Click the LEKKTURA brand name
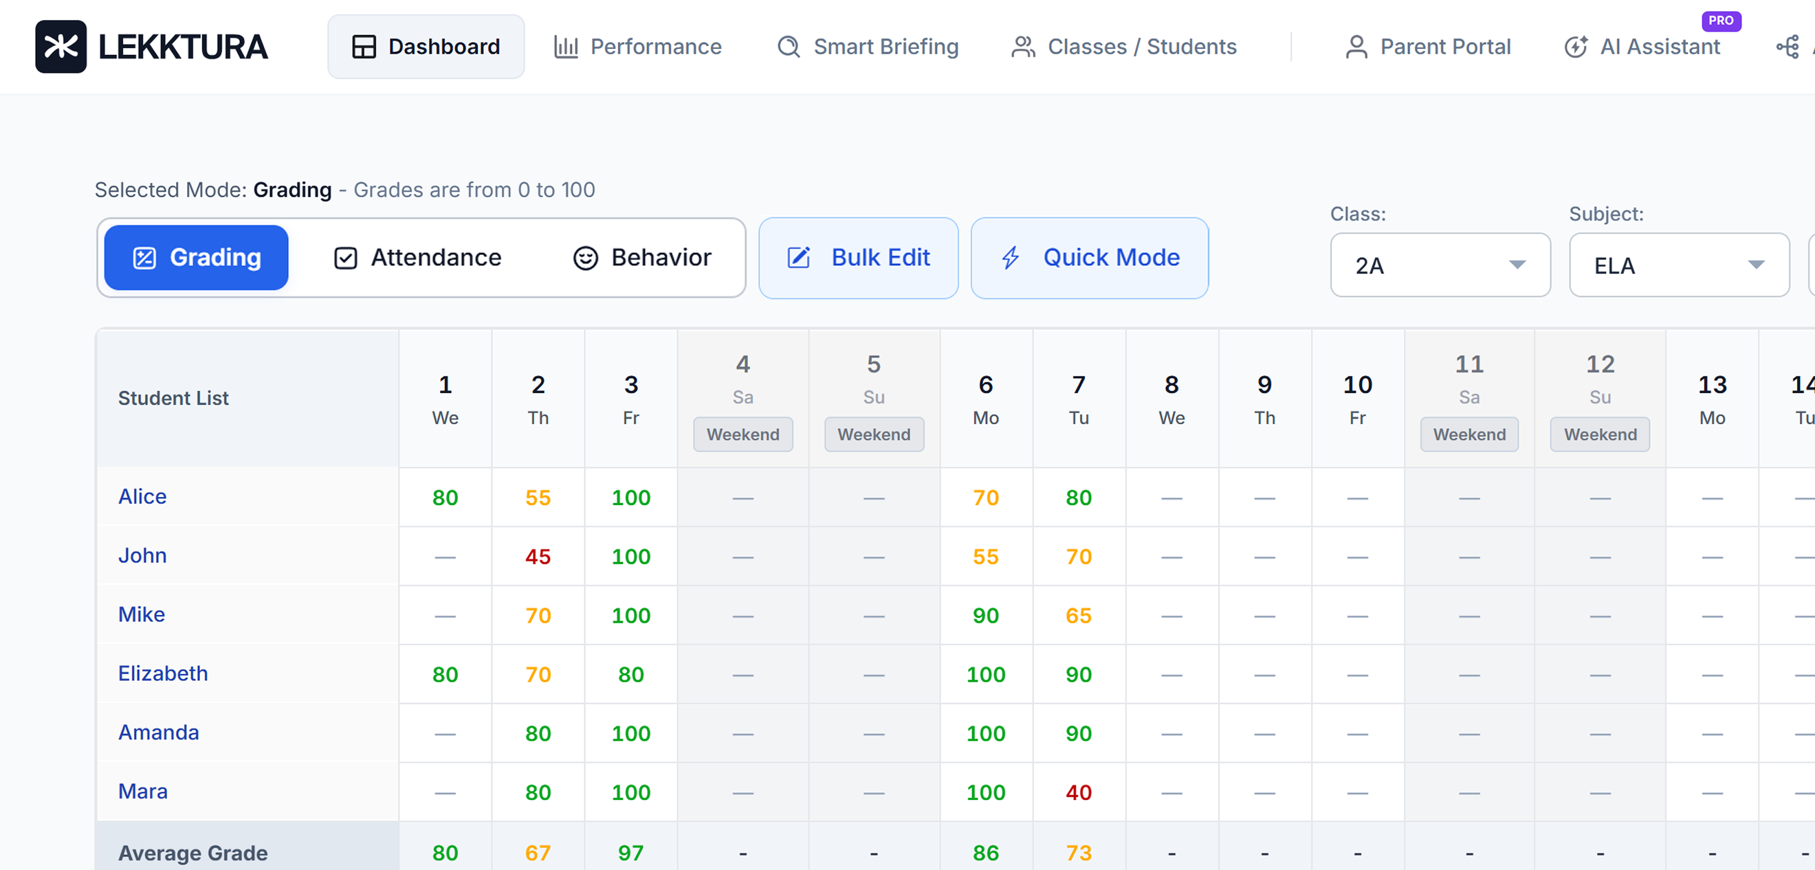Screen dimensions: 1815x870 pyautogui.click(x=182, y=47)
